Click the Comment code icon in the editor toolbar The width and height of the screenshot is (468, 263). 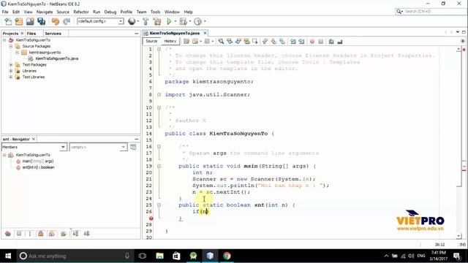(331, 42)
